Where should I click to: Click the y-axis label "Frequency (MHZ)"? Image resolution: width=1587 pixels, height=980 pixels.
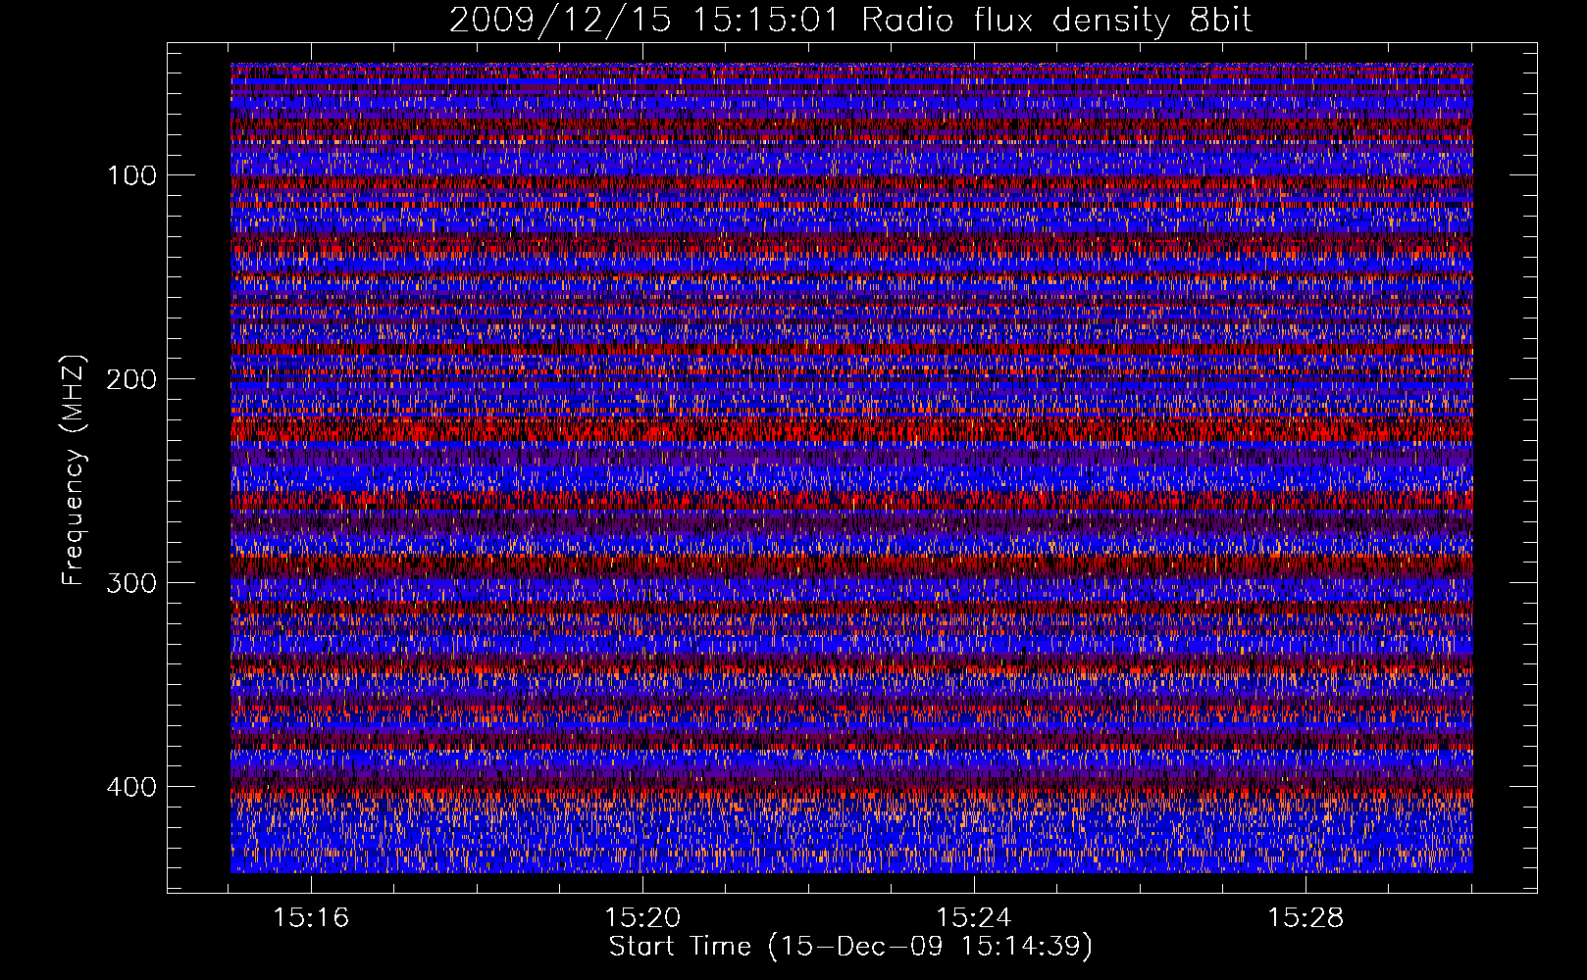pyautogui.click(x=74, y=470)
